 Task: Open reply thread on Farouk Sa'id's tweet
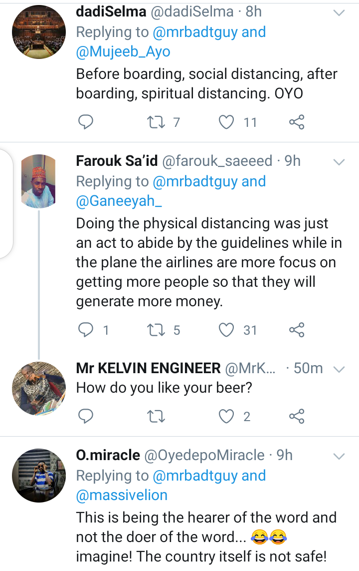pyautogui.click(x=86, y=330)
